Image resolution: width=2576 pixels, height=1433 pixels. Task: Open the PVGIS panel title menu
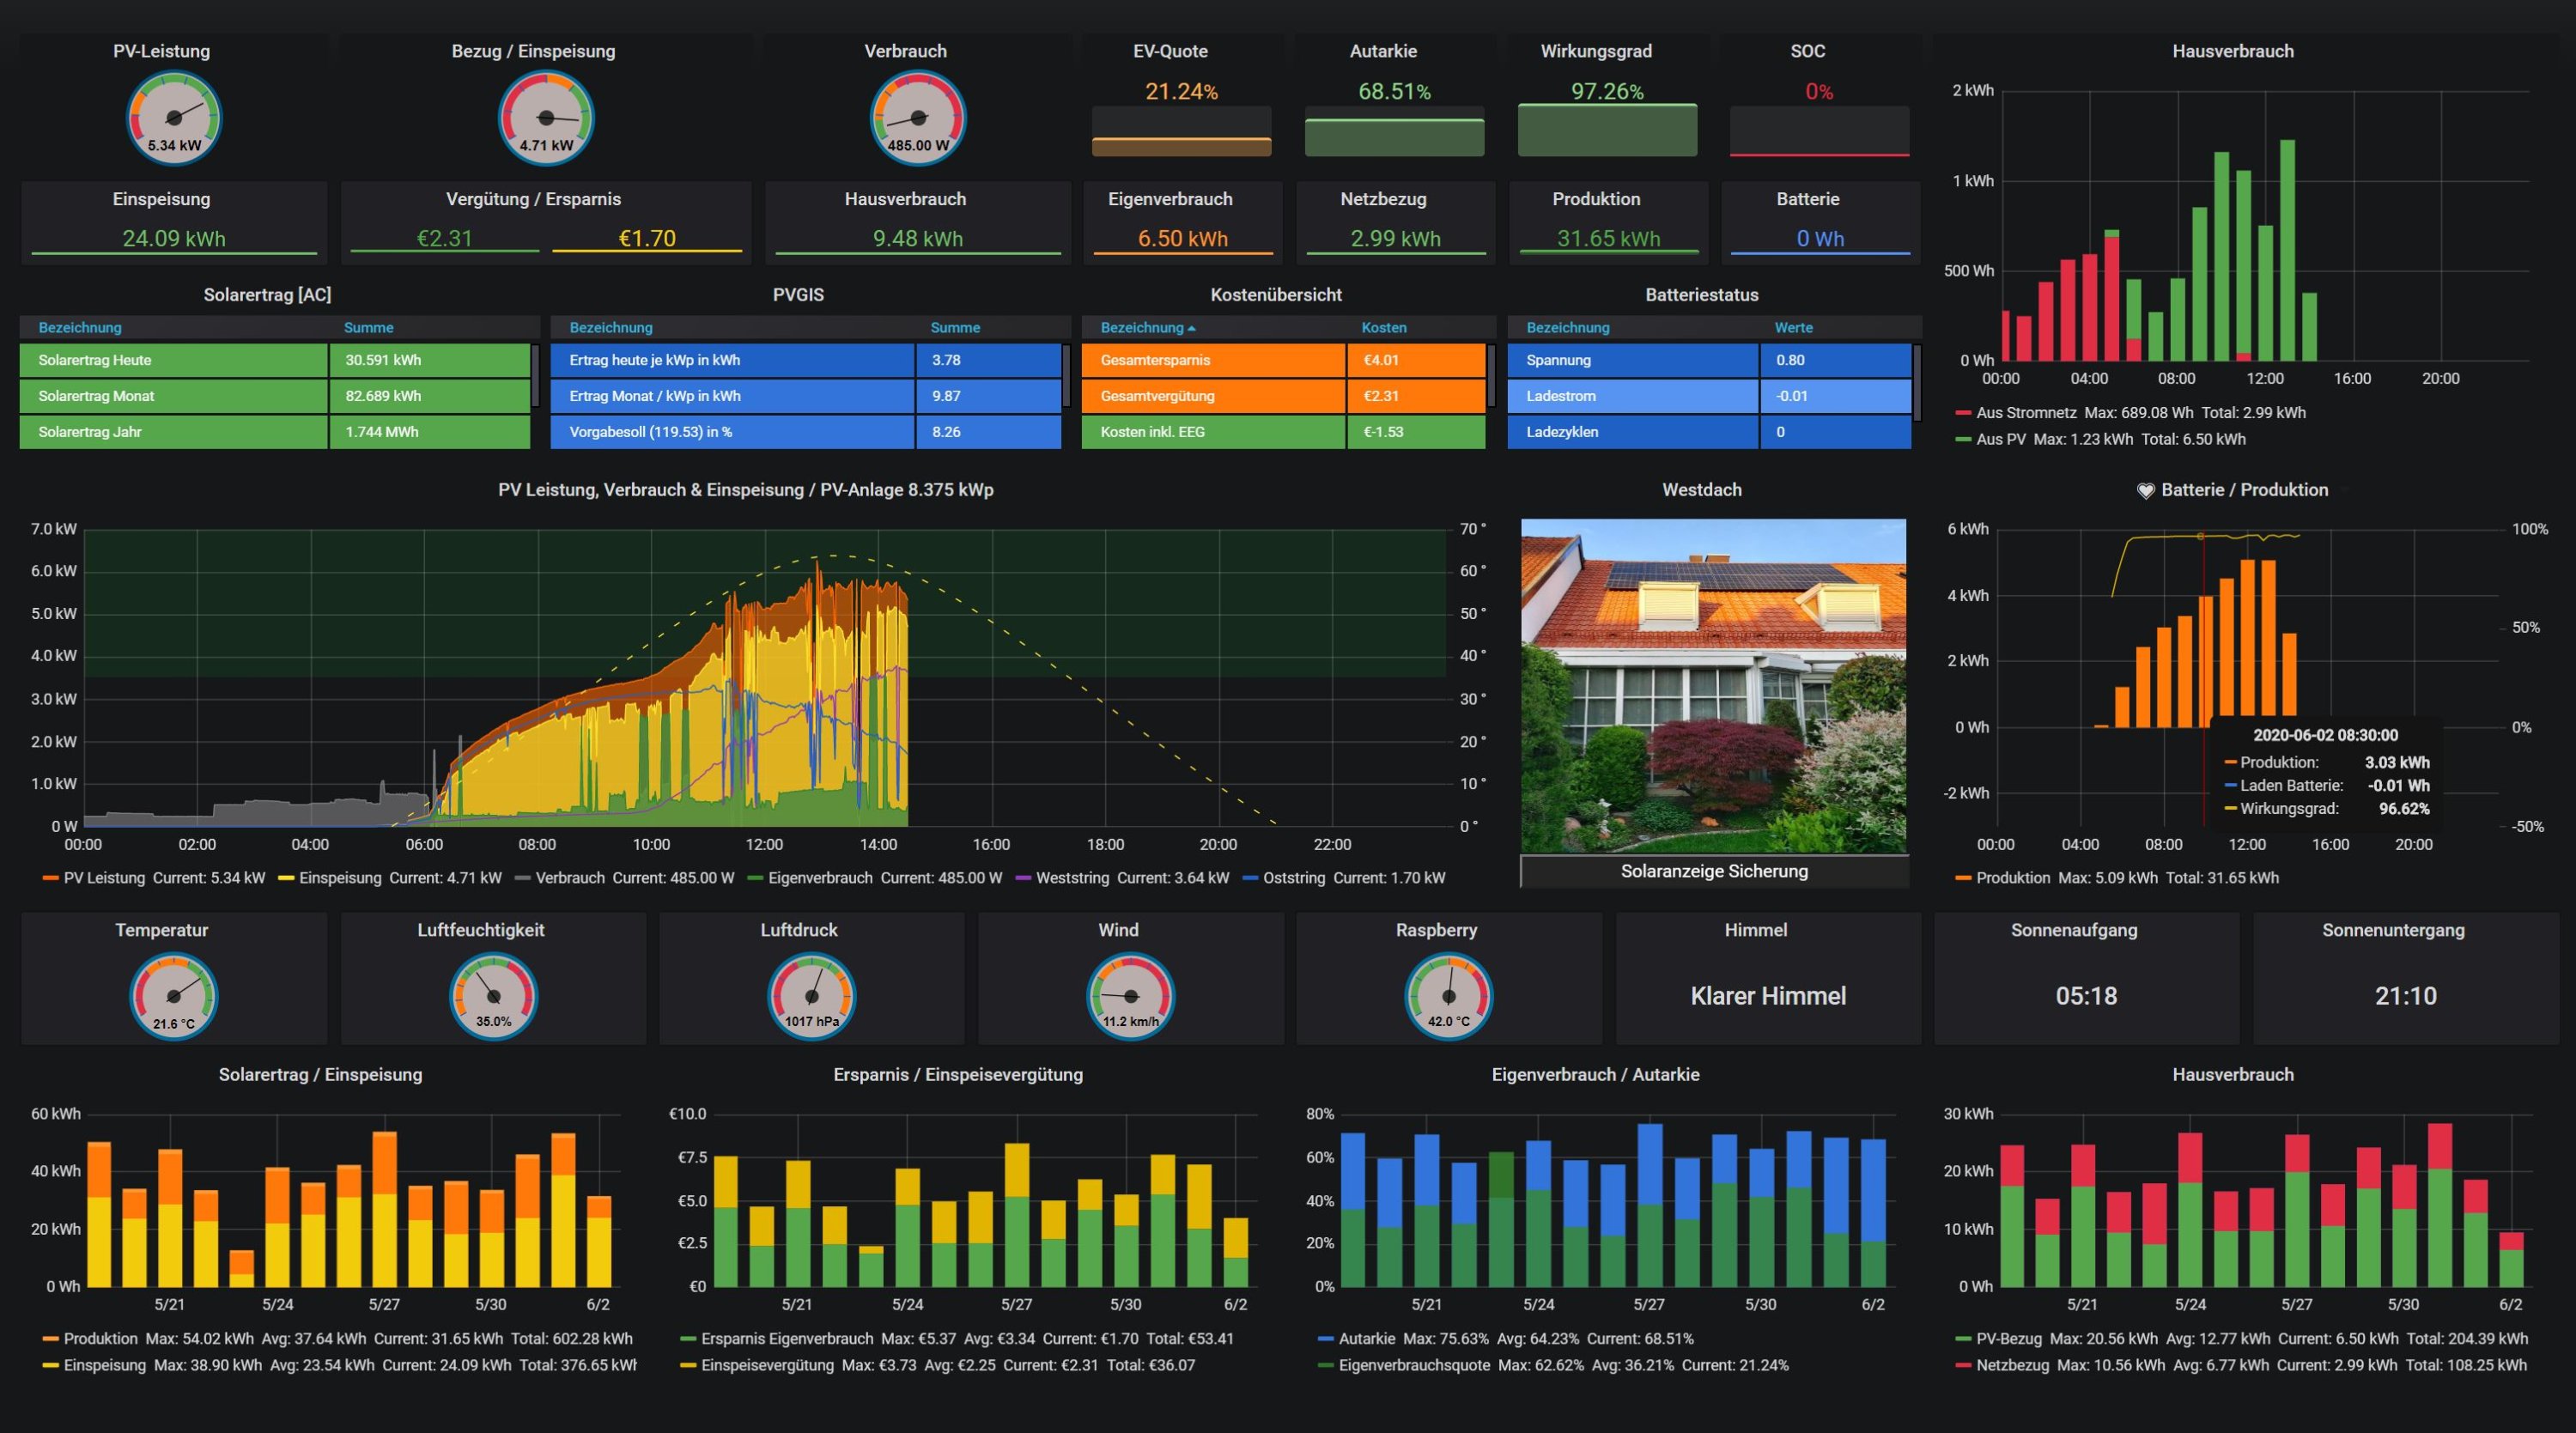(798, 295)
